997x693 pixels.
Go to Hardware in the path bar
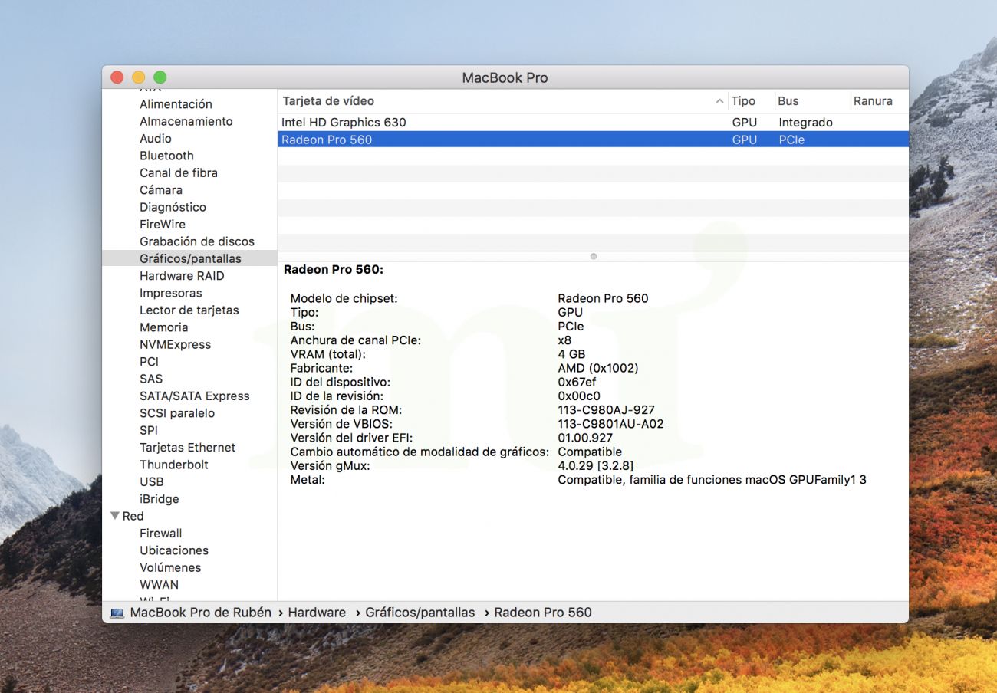coord(317,613)
